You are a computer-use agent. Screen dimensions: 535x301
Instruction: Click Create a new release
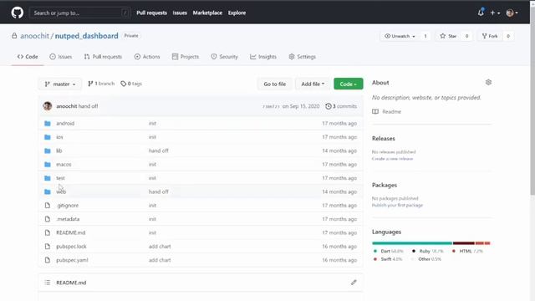392,159
